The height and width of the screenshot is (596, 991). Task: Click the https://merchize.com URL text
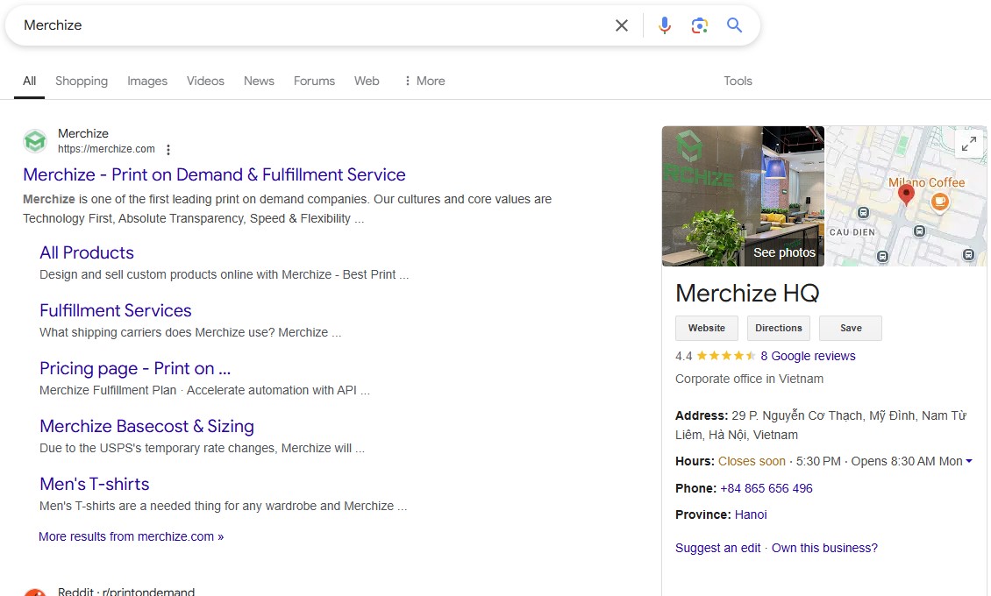(106, 149)
